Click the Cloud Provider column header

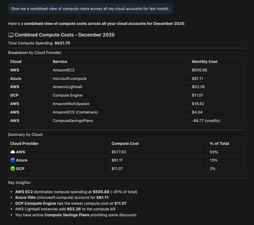24,144
